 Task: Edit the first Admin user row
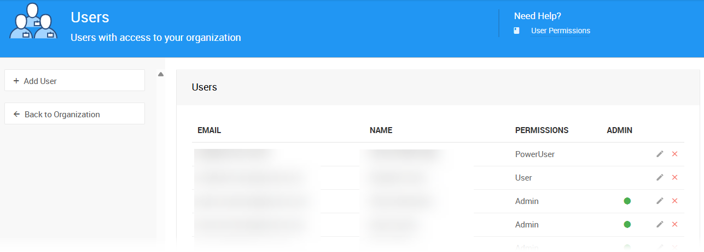tap(660, 201)
